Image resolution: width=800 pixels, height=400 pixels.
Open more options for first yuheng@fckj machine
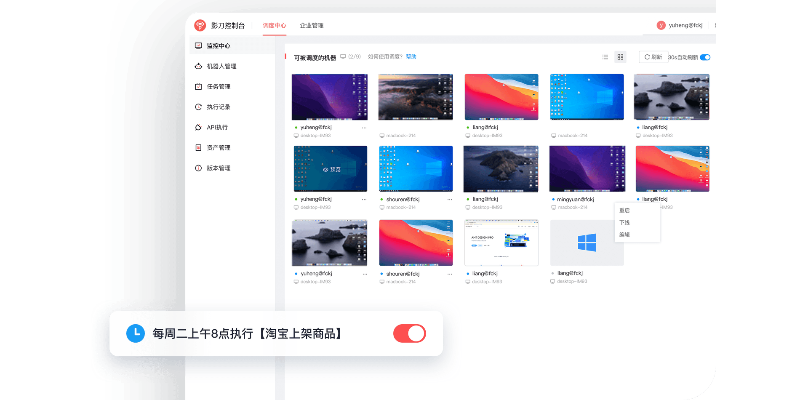pyautogui.click(x=364, y=128)
